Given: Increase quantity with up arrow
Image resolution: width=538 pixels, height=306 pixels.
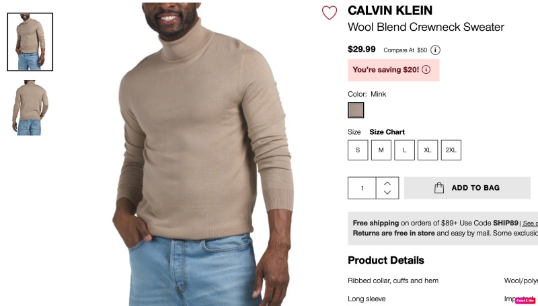Looking at the screenshot, I should (387, 183).
